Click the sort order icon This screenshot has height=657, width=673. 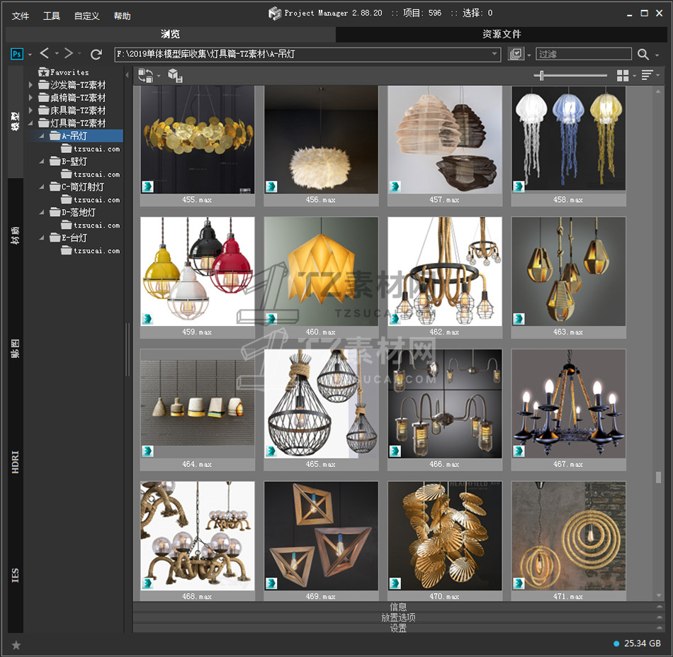click(x=648, y=75)
